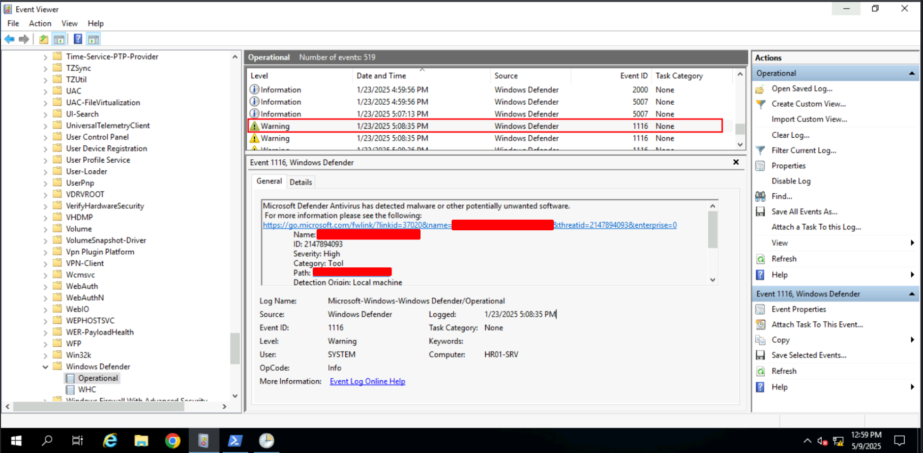Collapse the Operational actions section
This screenshot has width=923, height=453.
click(x=911, y=73)
